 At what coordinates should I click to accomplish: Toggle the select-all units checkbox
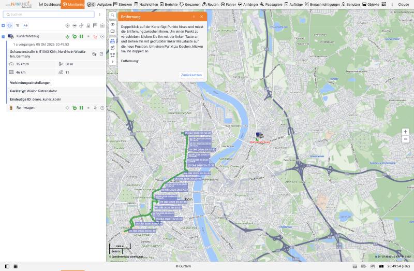click(3, 25)
